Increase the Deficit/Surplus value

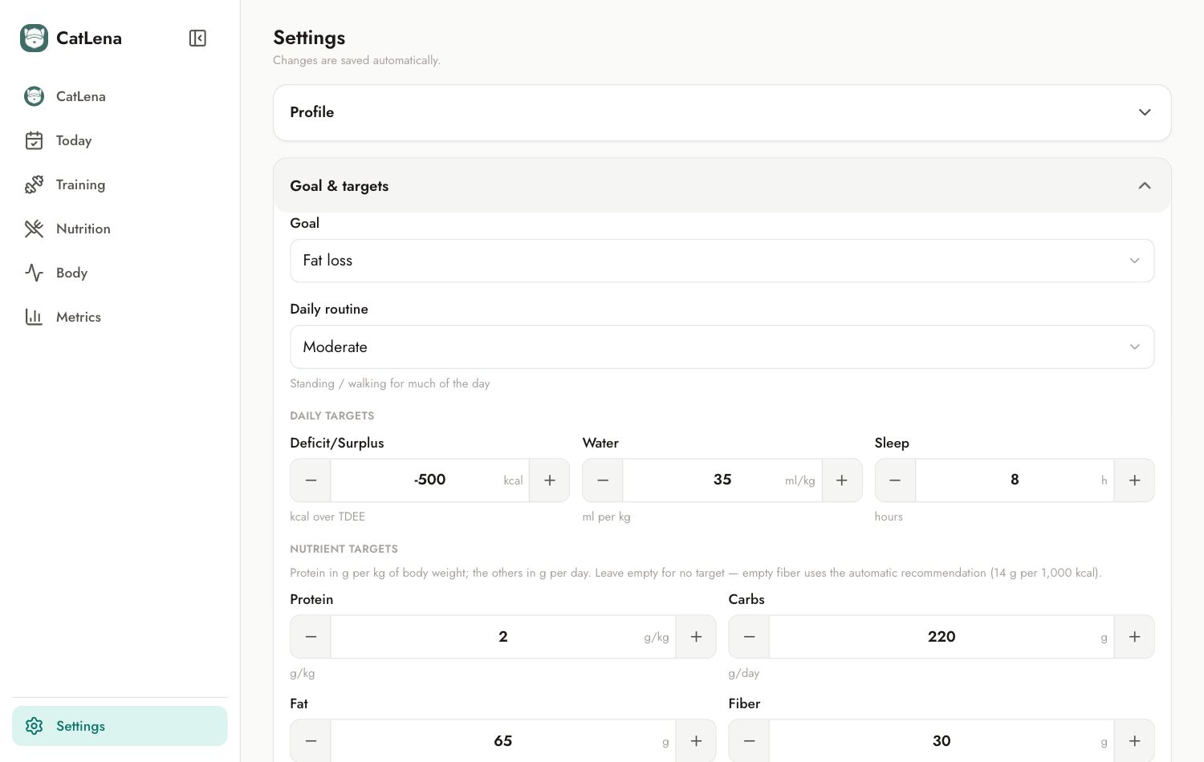click(x=550, y=480)
